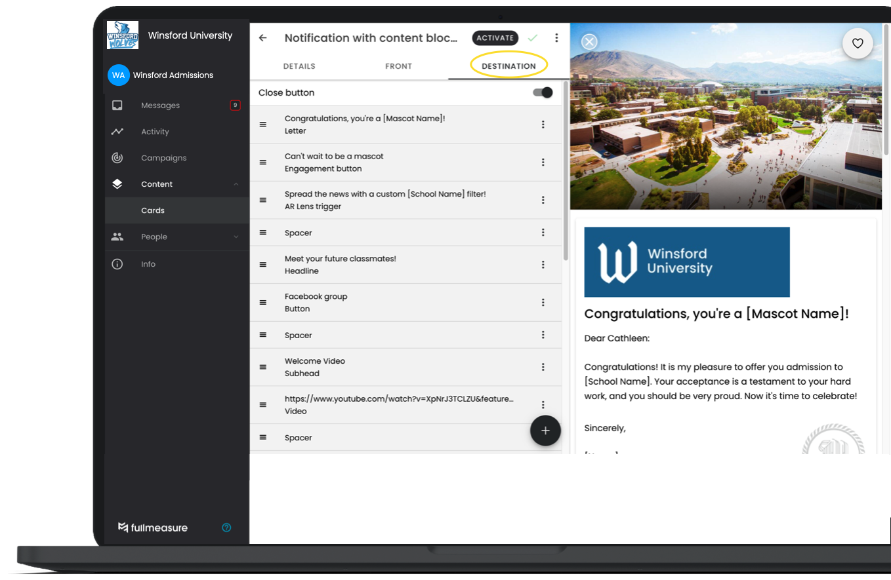Open the three-dot menu next to Activate
This screenshot has height=580, width=891.
coord(556,38)
